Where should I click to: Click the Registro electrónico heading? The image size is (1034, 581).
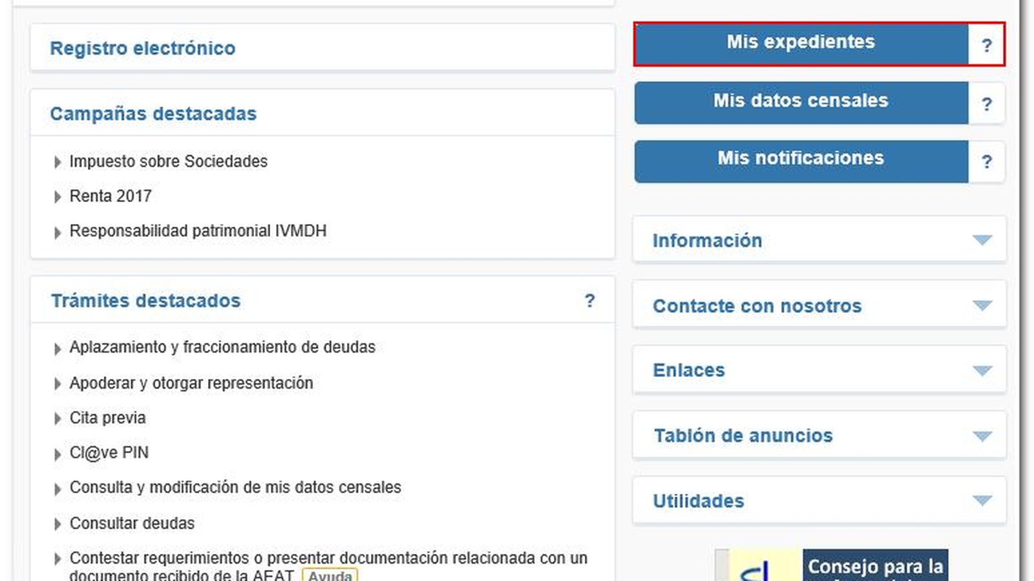[x=143, y=48]
